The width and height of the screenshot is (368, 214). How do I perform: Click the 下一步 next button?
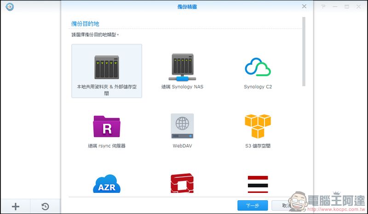253,206
